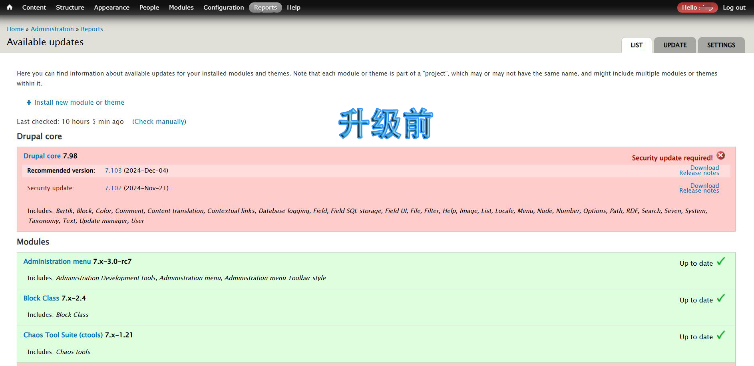The image size is (754, 366).
Task: Open the Block Class project link
Action: [41, 298]
